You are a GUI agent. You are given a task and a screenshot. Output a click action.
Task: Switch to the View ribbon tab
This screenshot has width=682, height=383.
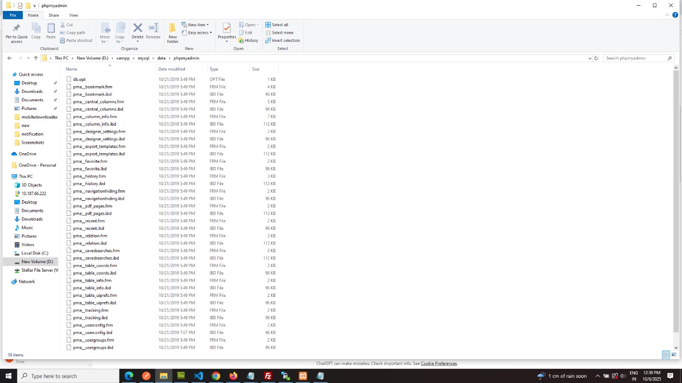coord(73,15)
